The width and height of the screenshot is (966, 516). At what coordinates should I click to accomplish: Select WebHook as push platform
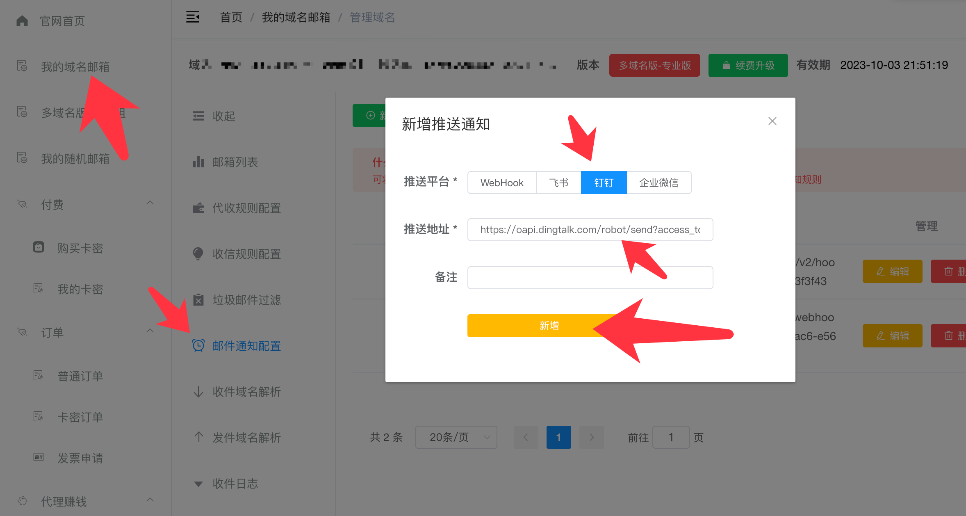502,183
